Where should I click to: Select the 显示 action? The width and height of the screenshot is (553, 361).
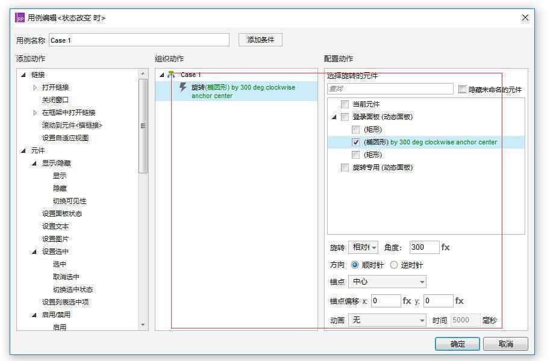(60, 176)
